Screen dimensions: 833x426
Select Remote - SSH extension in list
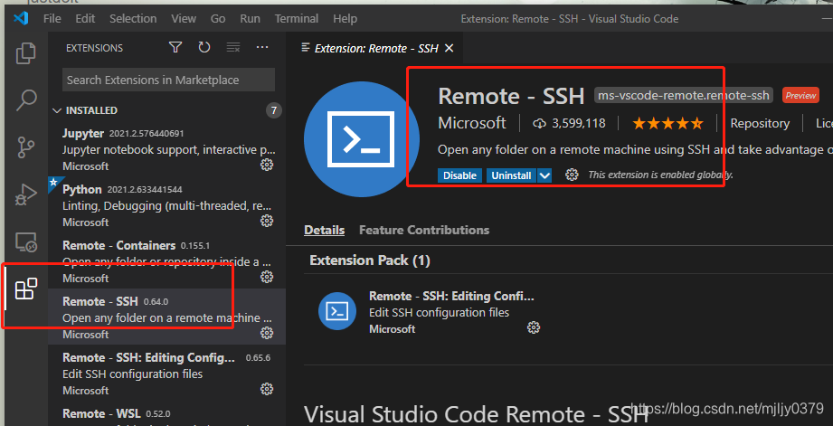click(x=166, y=317)
